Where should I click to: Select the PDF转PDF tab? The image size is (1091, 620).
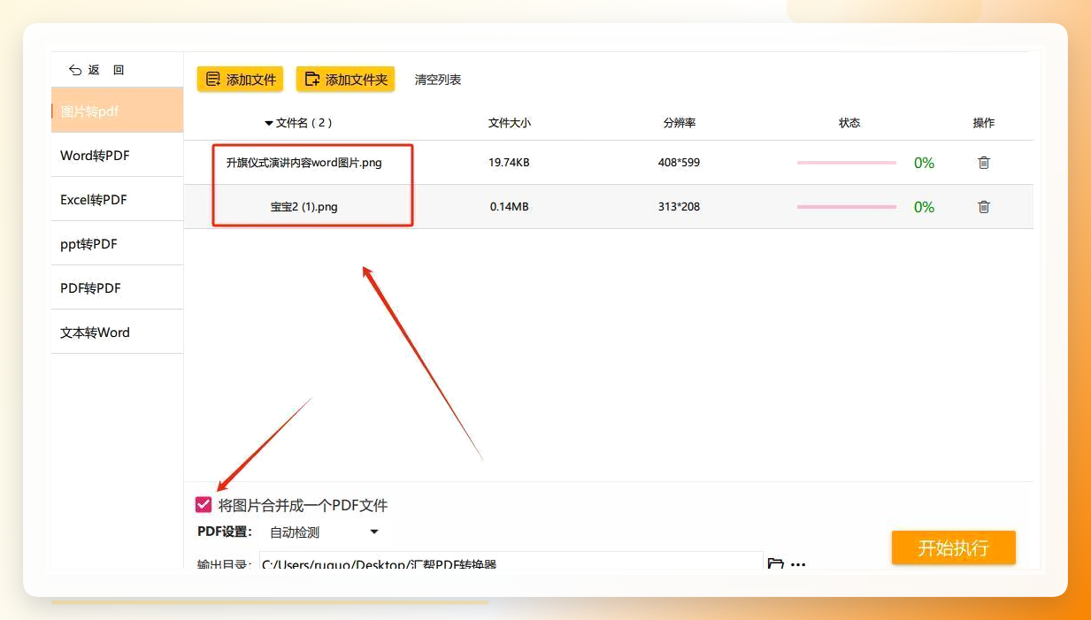coord(117,288)
